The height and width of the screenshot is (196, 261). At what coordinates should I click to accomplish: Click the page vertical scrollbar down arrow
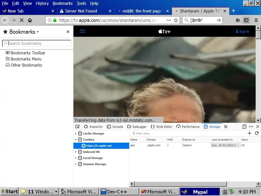pos(258,120)
